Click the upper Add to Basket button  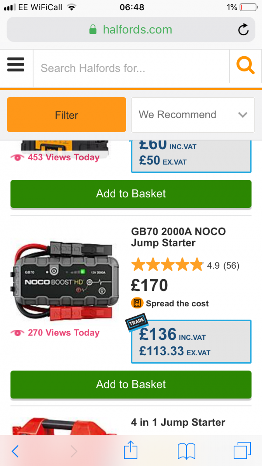pyautogui.click(x=131, y=194)
